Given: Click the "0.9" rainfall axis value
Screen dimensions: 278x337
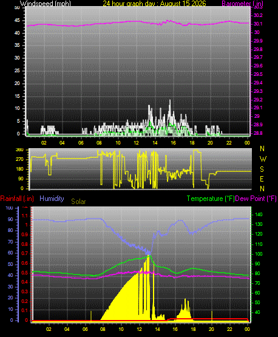Looking at the screenshot, I should [25, 234].
